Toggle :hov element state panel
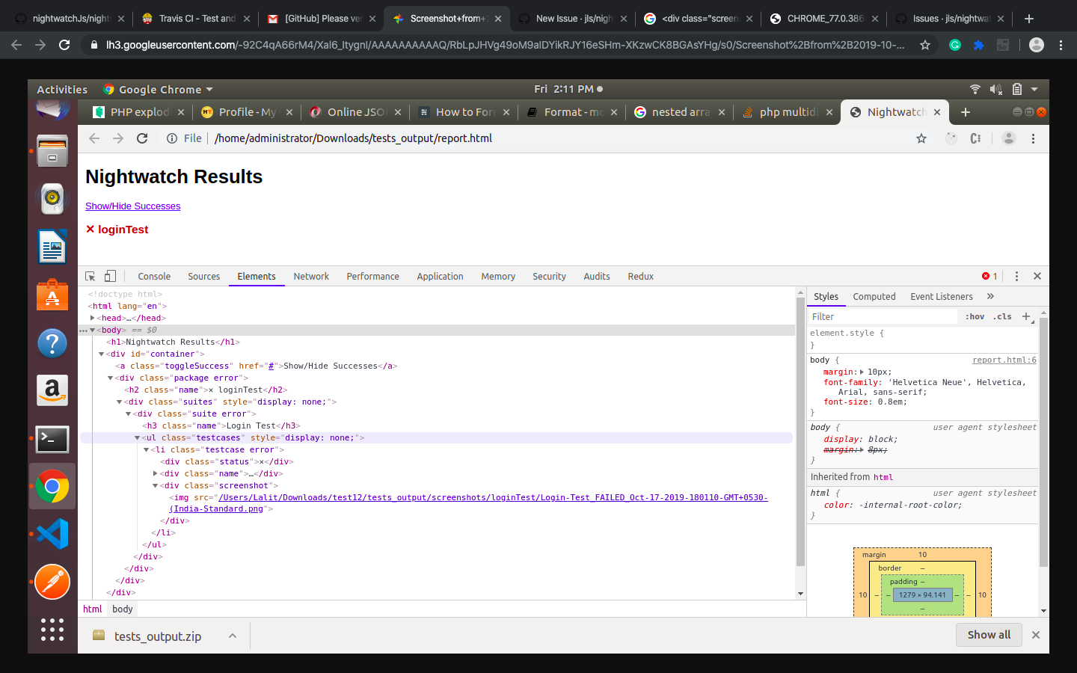This screenshot has height=673, width=1077. coord(975,316)
